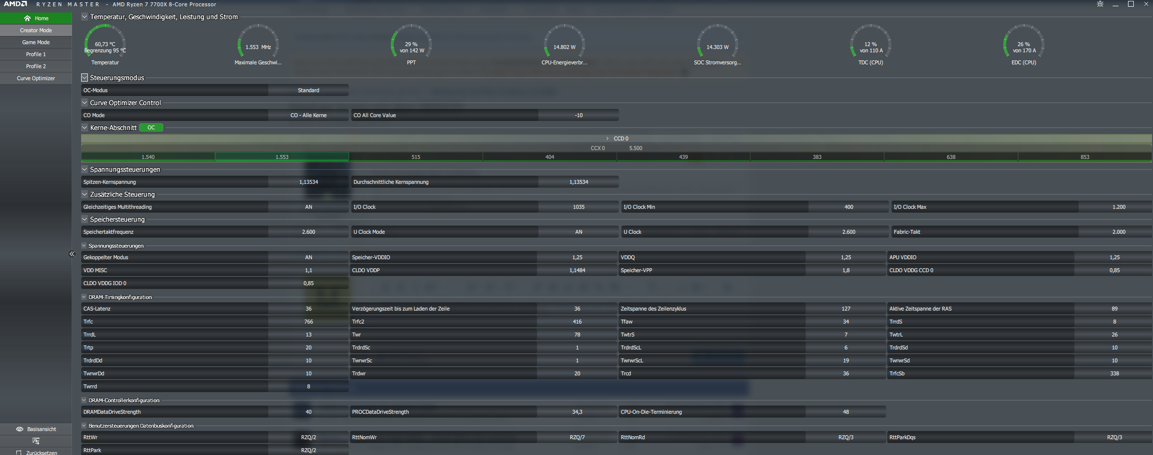Toggle U Clock Mode AN value
The height and width of the screenshot is (455, 1153).
[x=579, y=232]
